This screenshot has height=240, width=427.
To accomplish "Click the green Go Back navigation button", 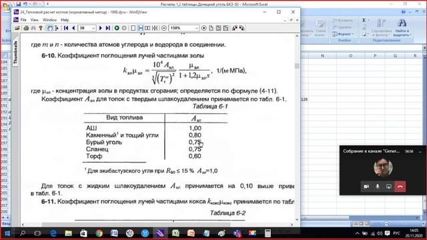I will 117,28.
